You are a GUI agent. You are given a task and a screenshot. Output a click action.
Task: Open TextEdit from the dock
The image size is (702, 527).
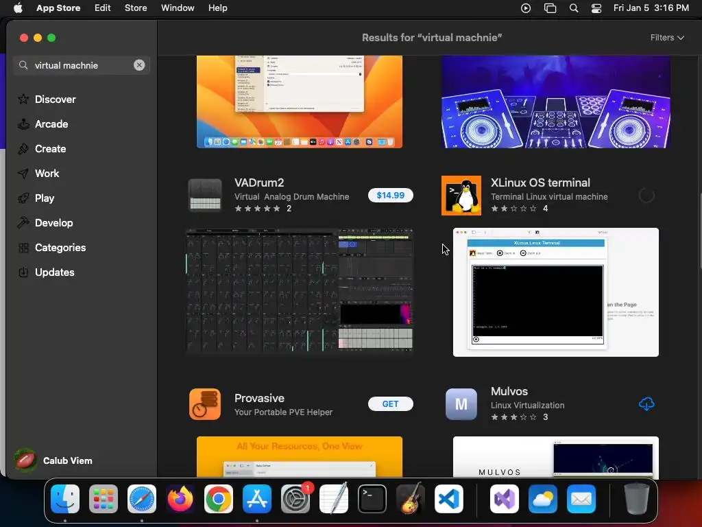pos(334,498)
